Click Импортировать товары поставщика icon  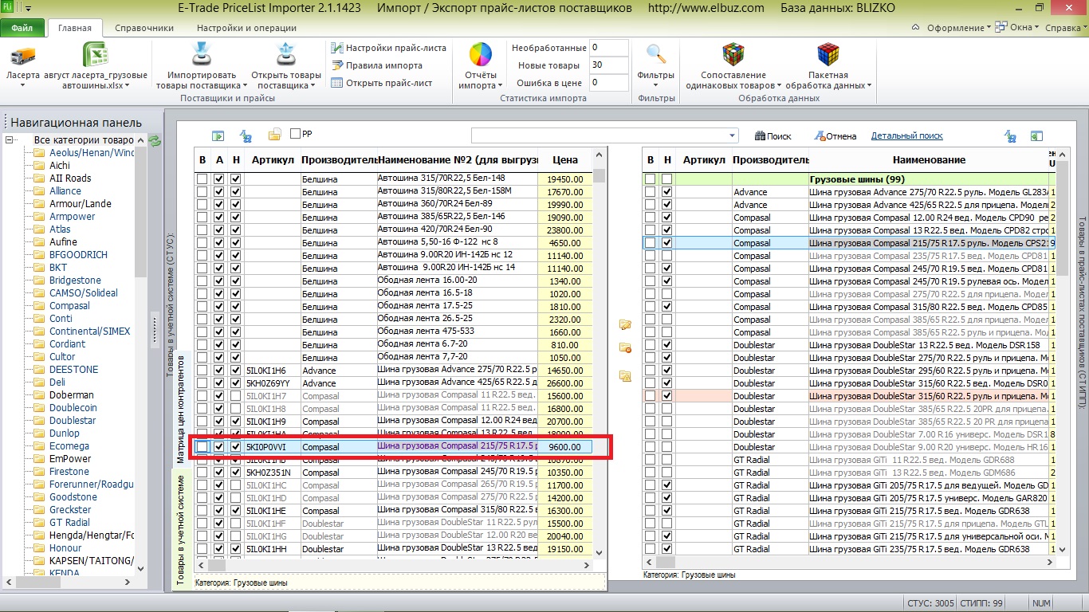pos(201,54)
